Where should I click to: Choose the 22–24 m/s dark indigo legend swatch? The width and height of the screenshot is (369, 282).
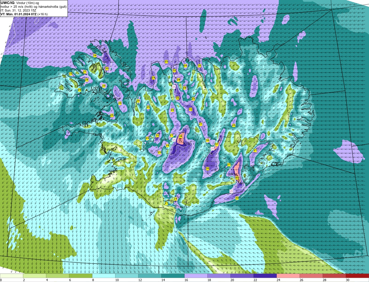coord(265,276)
